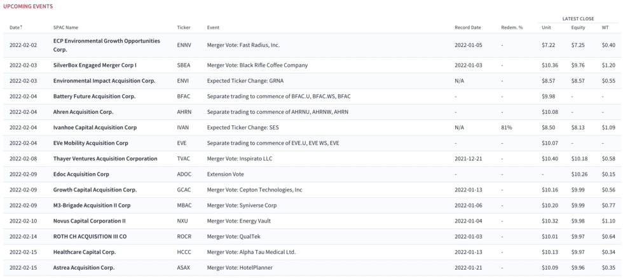Select the HCCC ticker cell
623x278 pixels.
184,252
